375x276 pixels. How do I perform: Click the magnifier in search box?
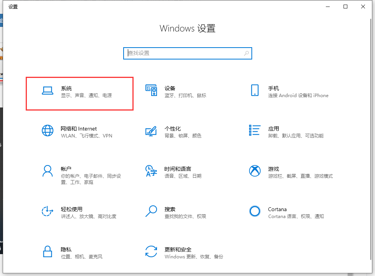(246, 53)
